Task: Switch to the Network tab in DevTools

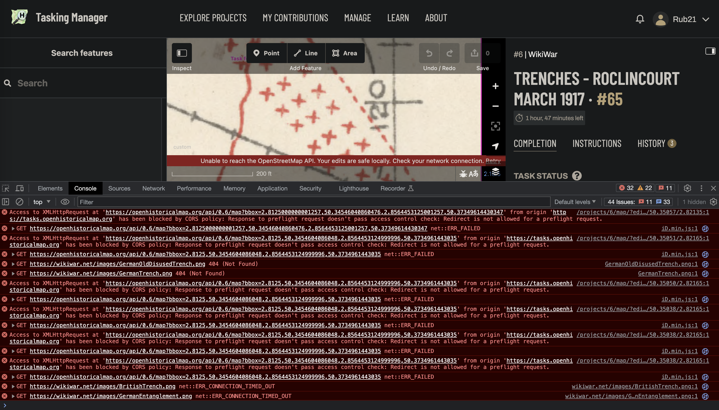Action: click(x=153, y=188)
